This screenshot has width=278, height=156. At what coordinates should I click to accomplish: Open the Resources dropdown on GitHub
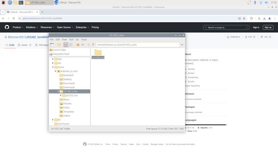(47, 27)
